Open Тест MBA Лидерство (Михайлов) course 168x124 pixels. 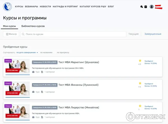pos(79,107)
